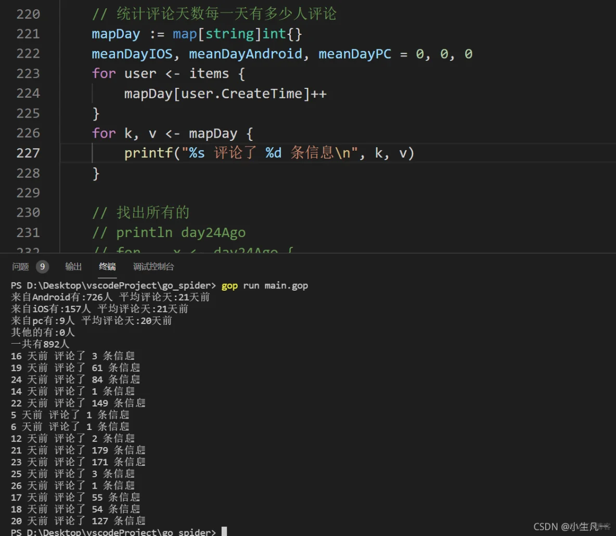Click meanDayIOS on line 222
This screenshot has width=616, height=536.
click(132, 54)
